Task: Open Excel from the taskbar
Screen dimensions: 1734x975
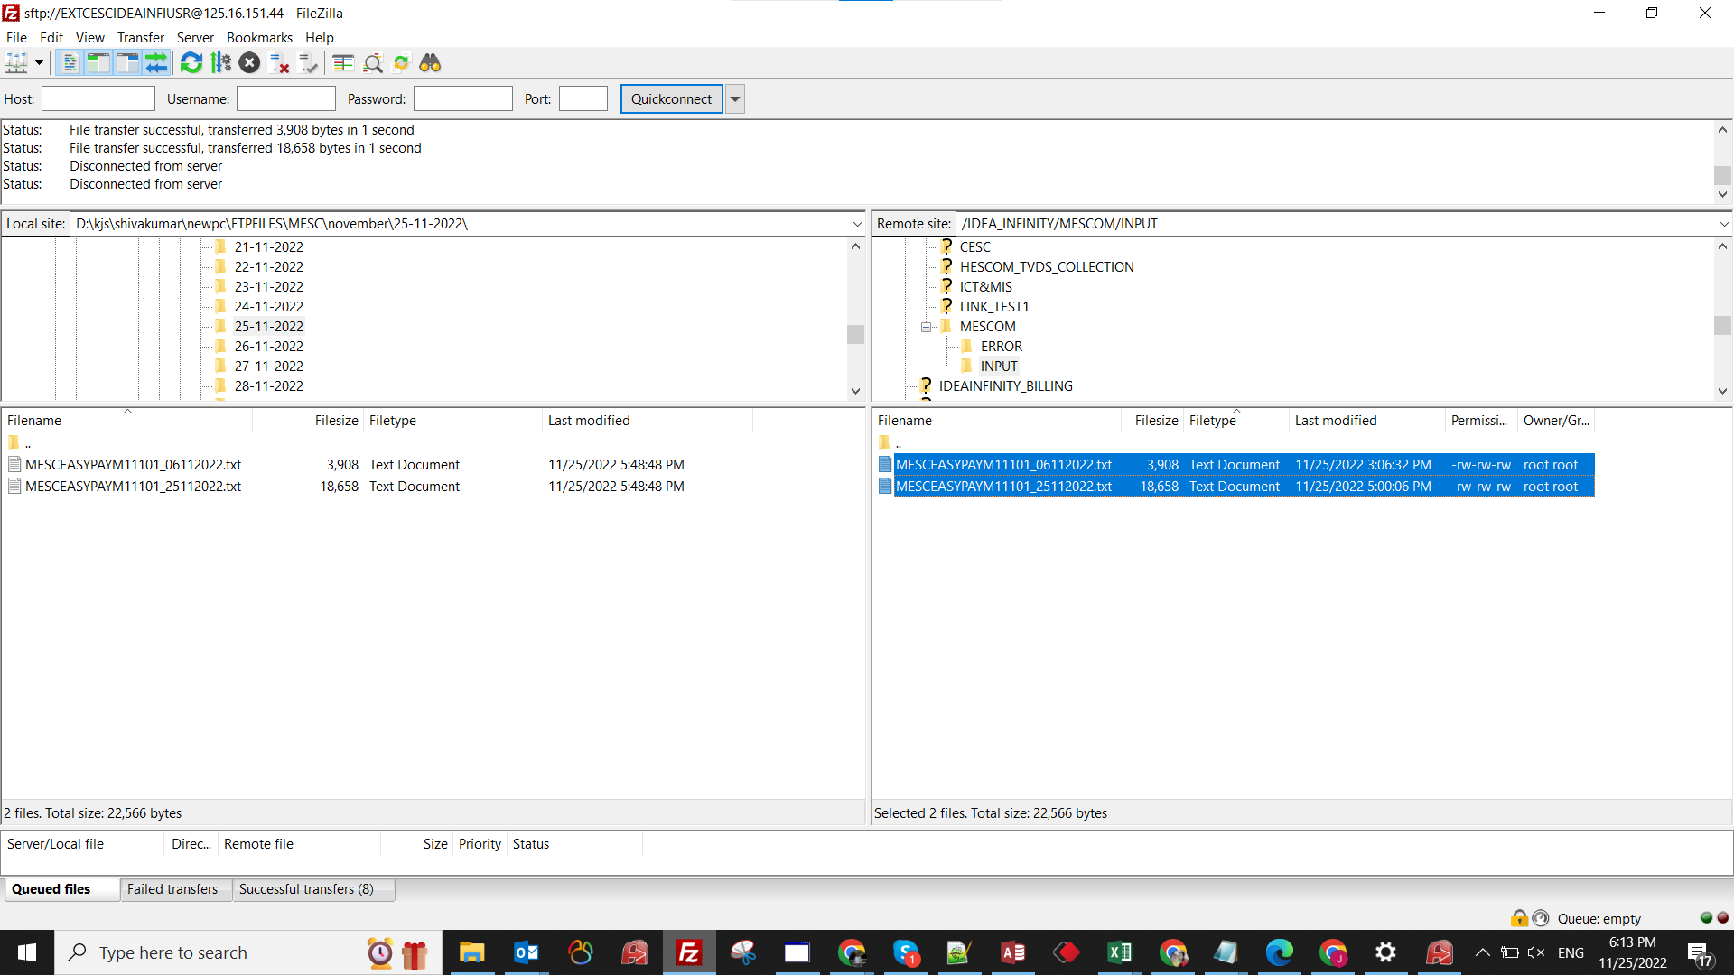Action: click(1119, 952)
